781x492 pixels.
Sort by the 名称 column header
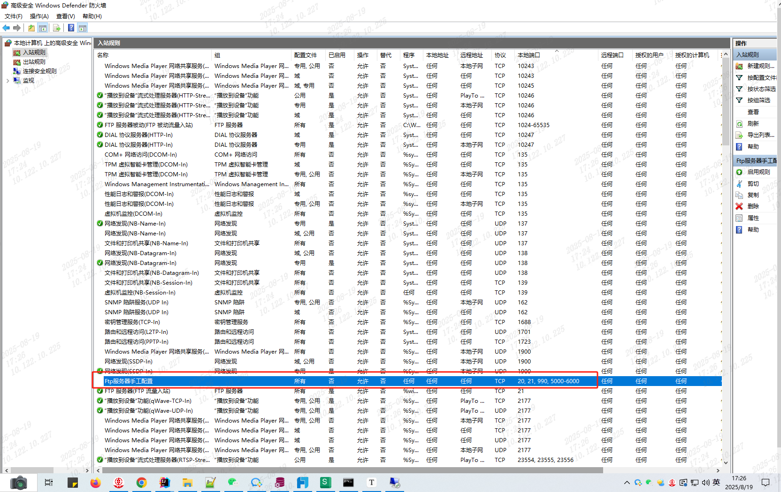(x=153, y=55)
